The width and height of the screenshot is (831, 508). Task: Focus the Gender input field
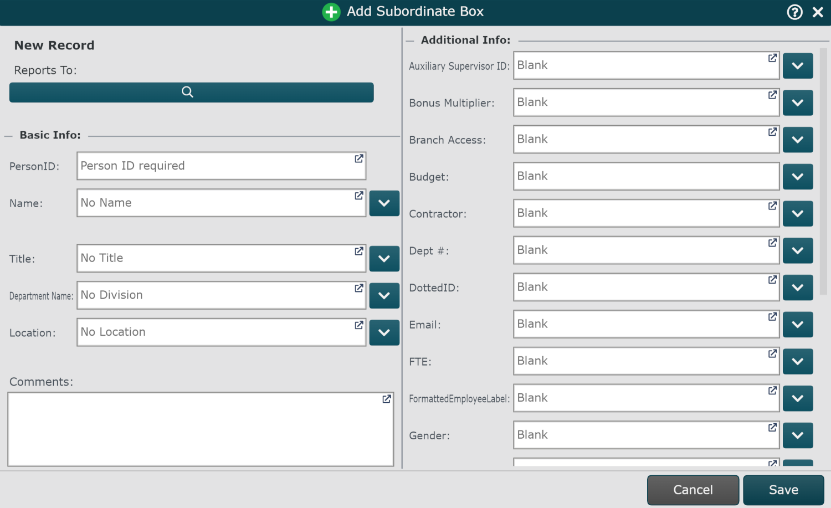pos(647,435)
